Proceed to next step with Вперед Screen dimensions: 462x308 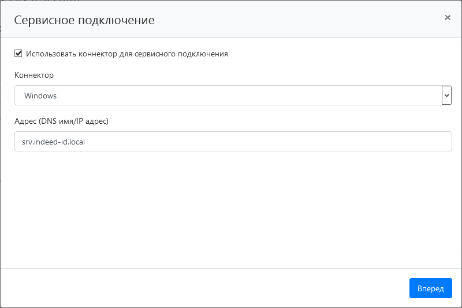tap(430, 288)
